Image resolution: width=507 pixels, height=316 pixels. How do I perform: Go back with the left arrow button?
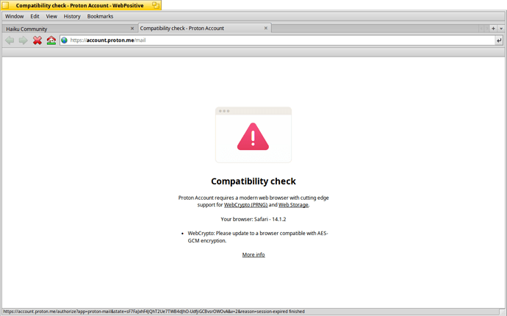tap(10, 40)
